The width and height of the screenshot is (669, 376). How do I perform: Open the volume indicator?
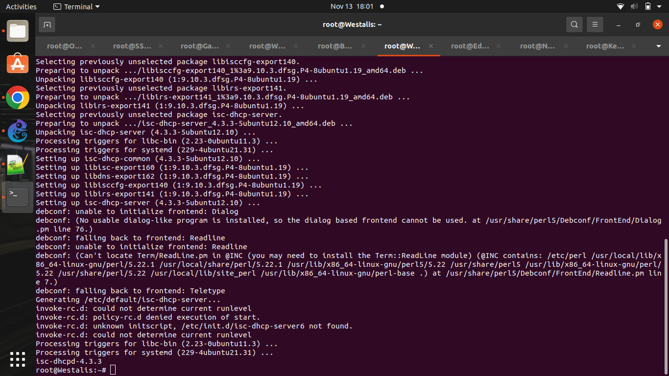(634, 6)
